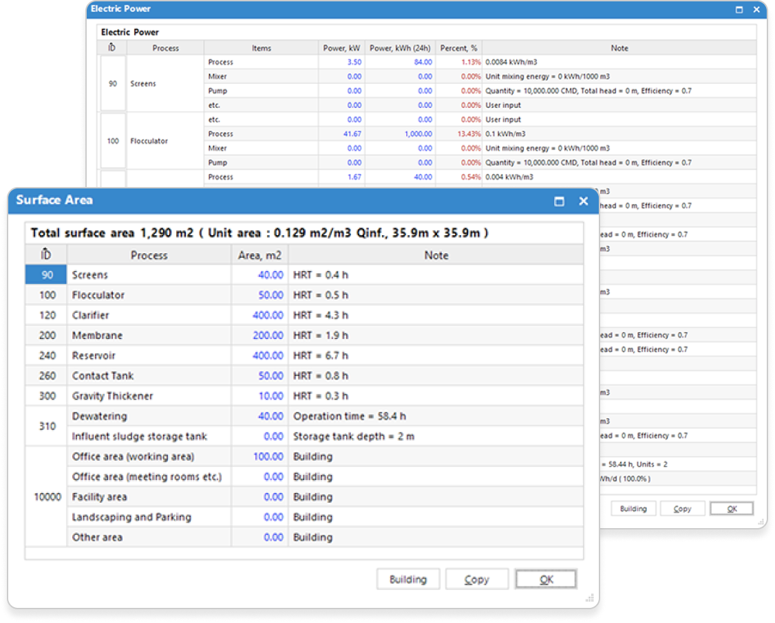Select row ID 90 in Surface Area table
This screenshot has width=775, height=623.
click(46, 275)
